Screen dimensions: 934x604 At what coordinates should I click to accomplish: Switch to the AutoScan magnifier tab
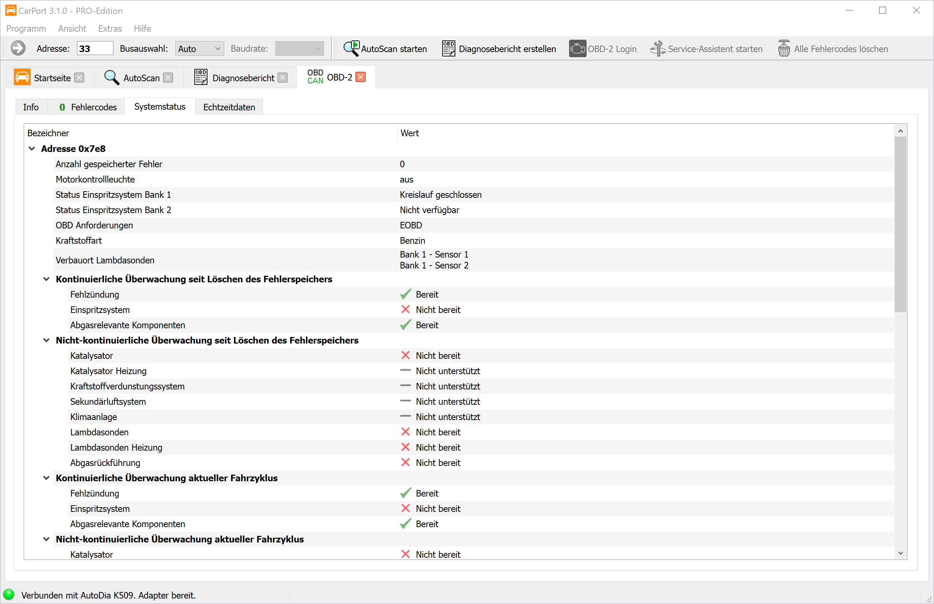pyautogui.click(x=112, y=77)
